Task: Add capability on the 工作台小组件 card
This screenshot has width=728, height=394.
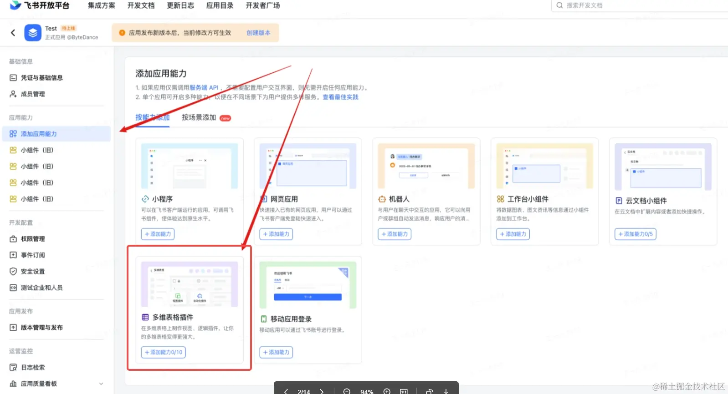Action: point(513,234)
